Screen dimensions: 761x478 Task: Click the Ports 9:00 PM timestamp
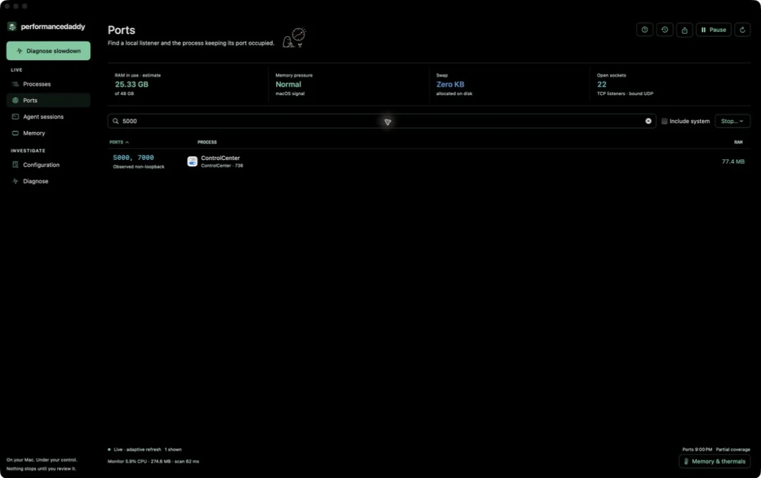pos(697,449)
